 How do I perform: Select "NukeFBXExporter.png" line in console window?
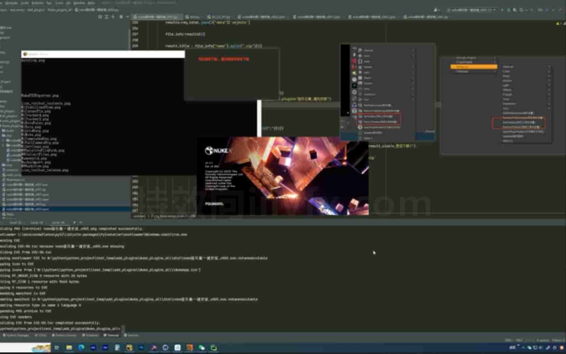(40, 96)
